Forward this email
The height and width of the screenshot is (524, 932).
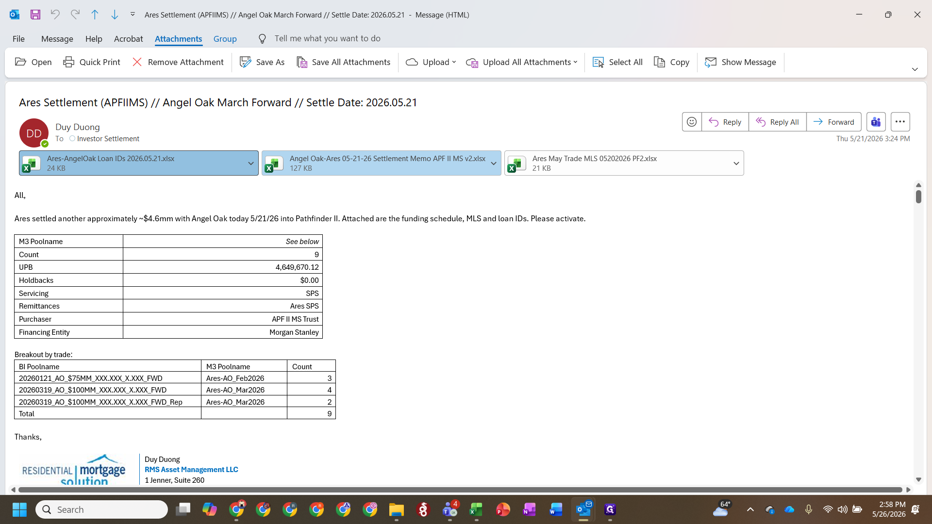(834, 122)
